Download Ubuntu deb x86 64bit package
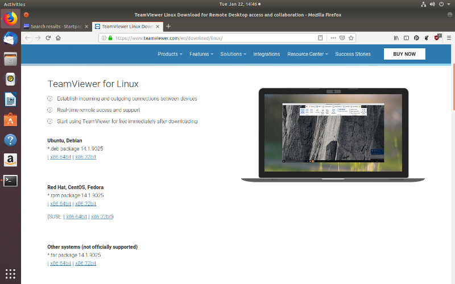The height and width of the screenshot is (284, 455). pyautogui.click(x=60, y=157)
